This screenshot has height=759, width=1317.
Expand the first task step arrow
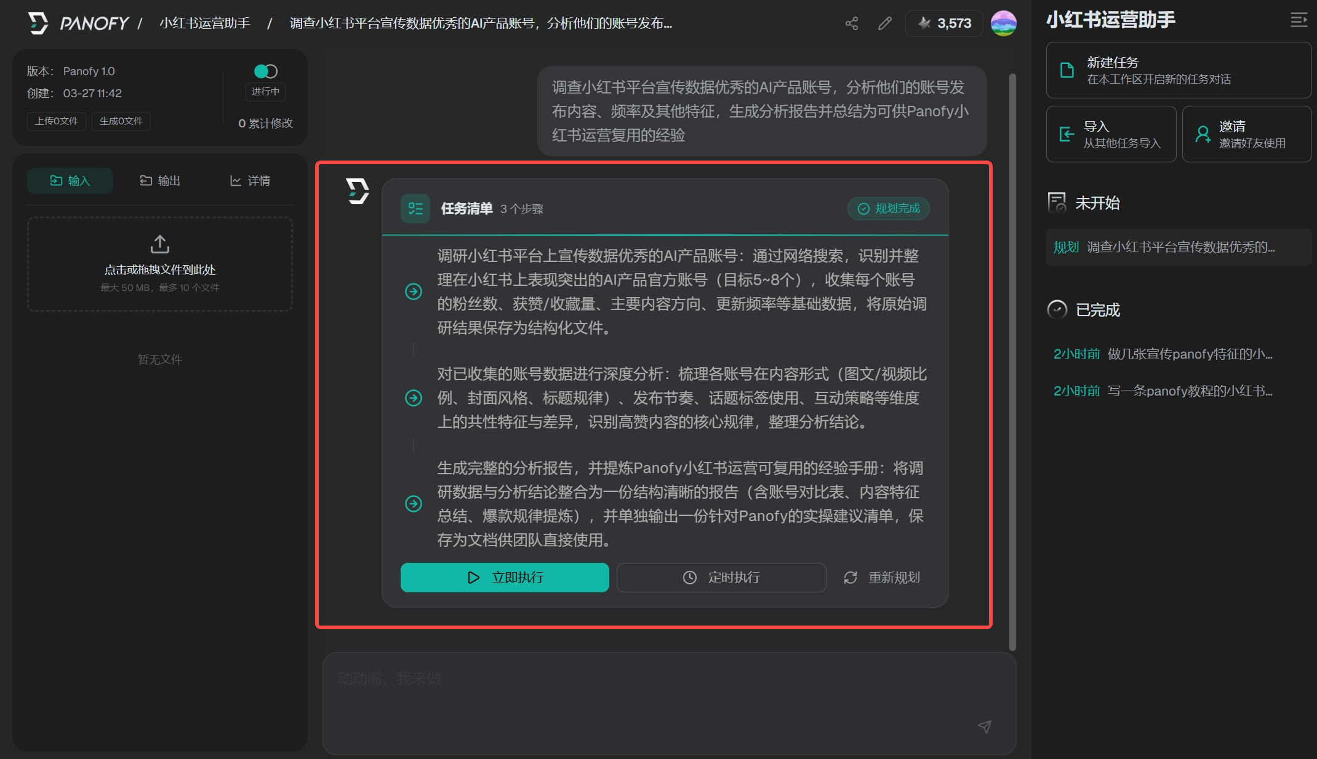[x=414, y=292]
